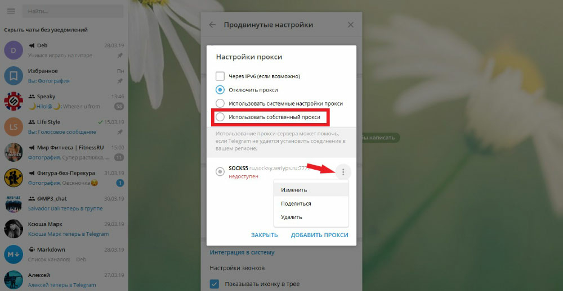This screenshot has height=291, width=563.
Task: Click the Найти search field
Action: coord(73,11)
